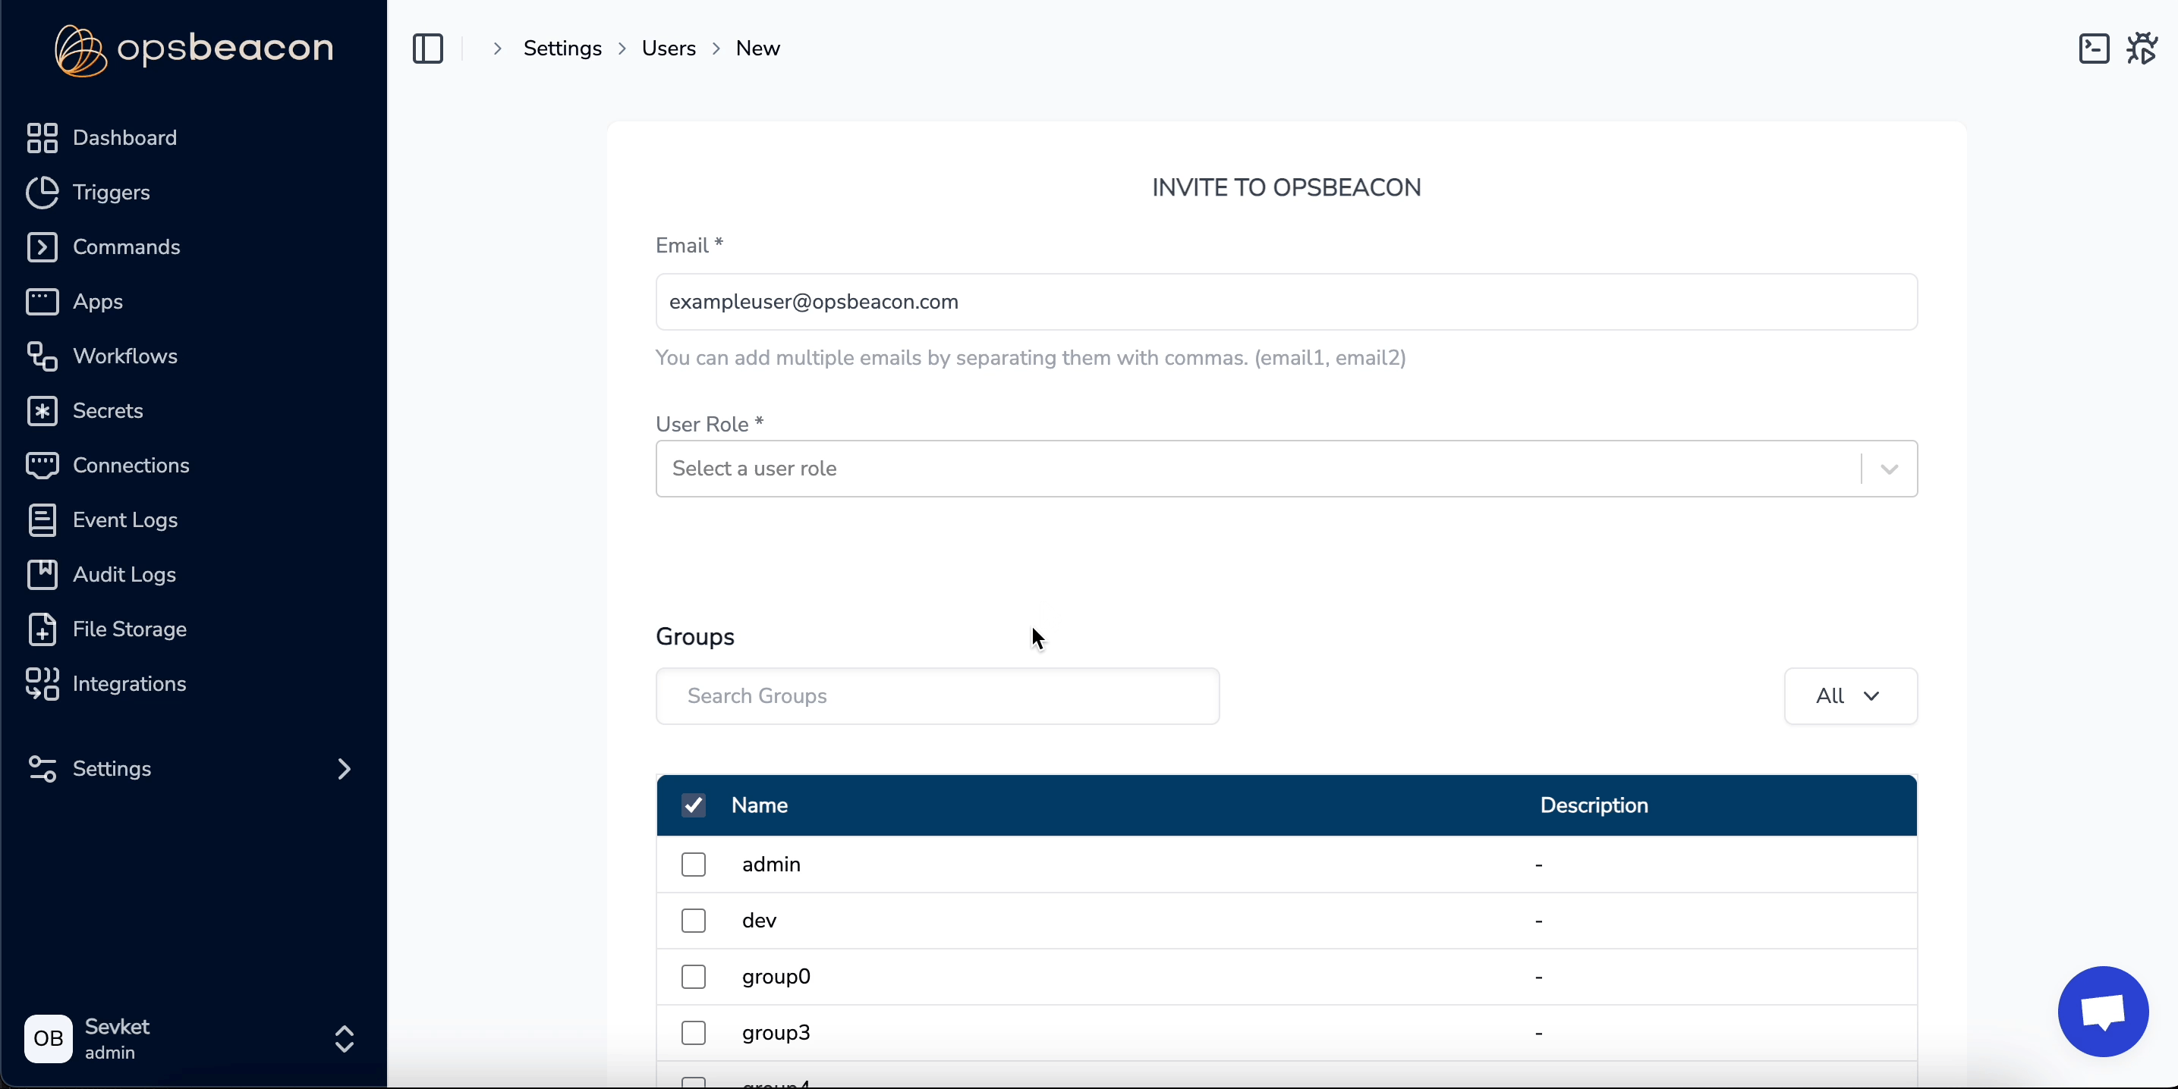The height and width of the screenshot is (1089, 2178).
Task: Click the Email input field
Action: coord(1286,301)
